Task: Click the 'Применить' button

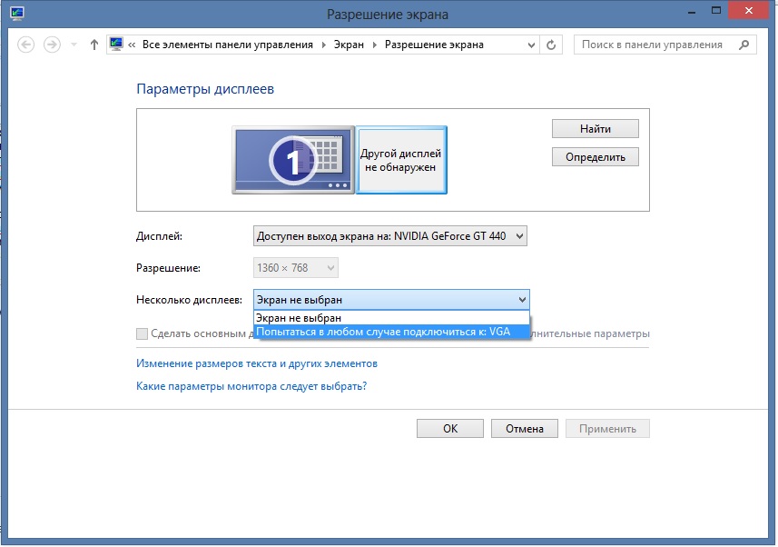Action: [x=607, y=428]
